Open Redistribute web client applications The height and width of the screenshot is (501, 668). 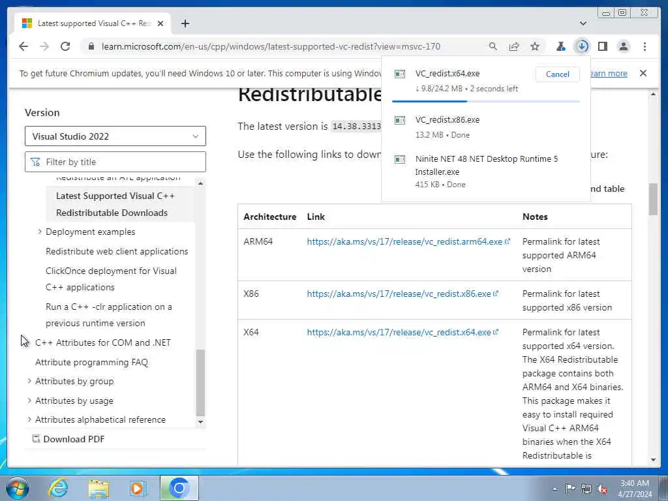[x=117, y=251]
